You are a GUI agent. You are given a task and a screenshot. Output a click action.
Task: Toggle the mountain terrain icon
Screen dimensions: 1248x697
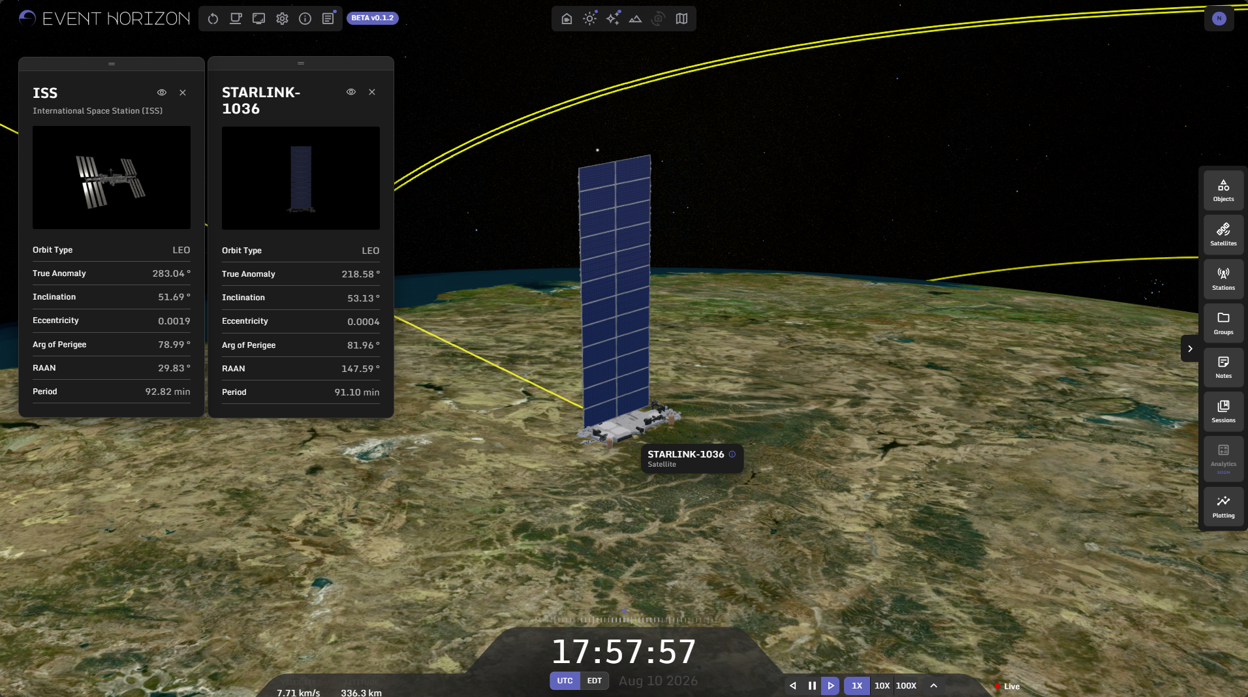click(x=635, y=19)
